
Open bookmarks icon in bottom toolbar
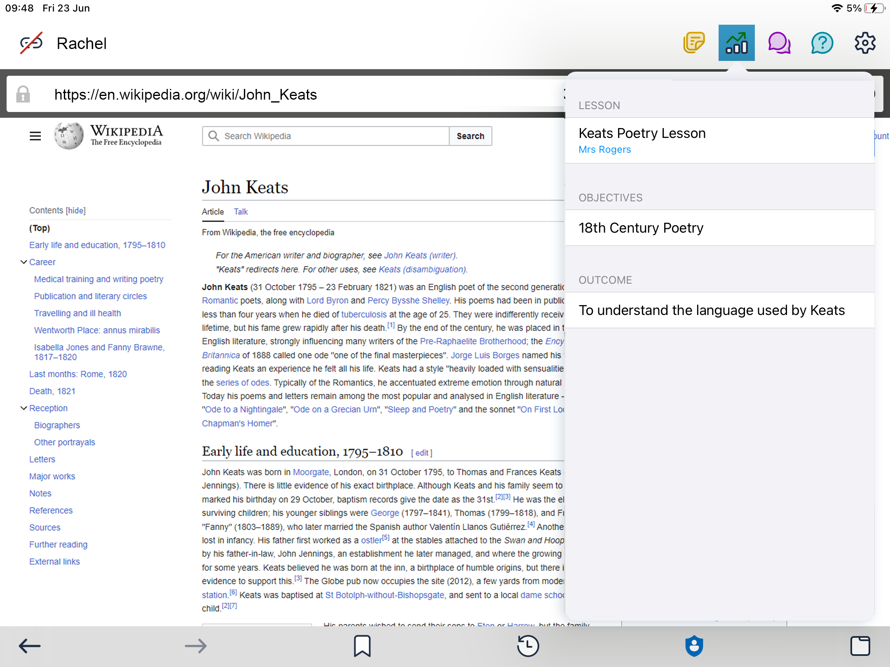click(x=362, y=646)
